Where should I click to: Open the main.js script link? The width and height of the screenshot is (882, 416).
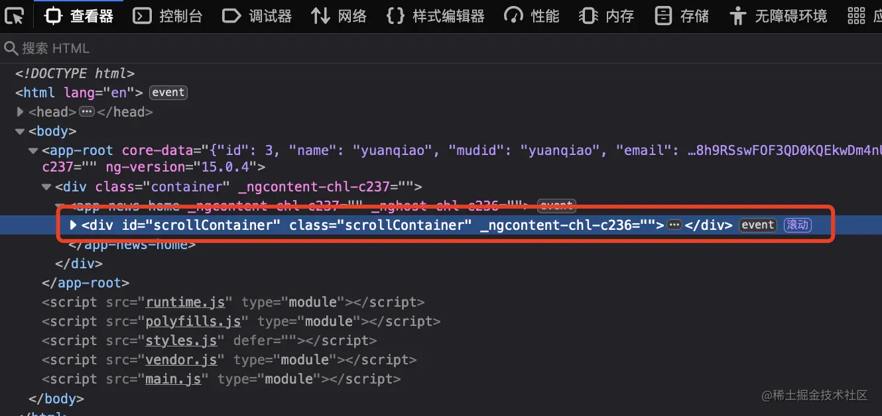[173, 379]
